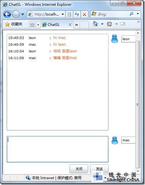The width and height of the screenshot is (145, 185).
Task: Click the Forward navigation arrow button
Action: (16, 14)
